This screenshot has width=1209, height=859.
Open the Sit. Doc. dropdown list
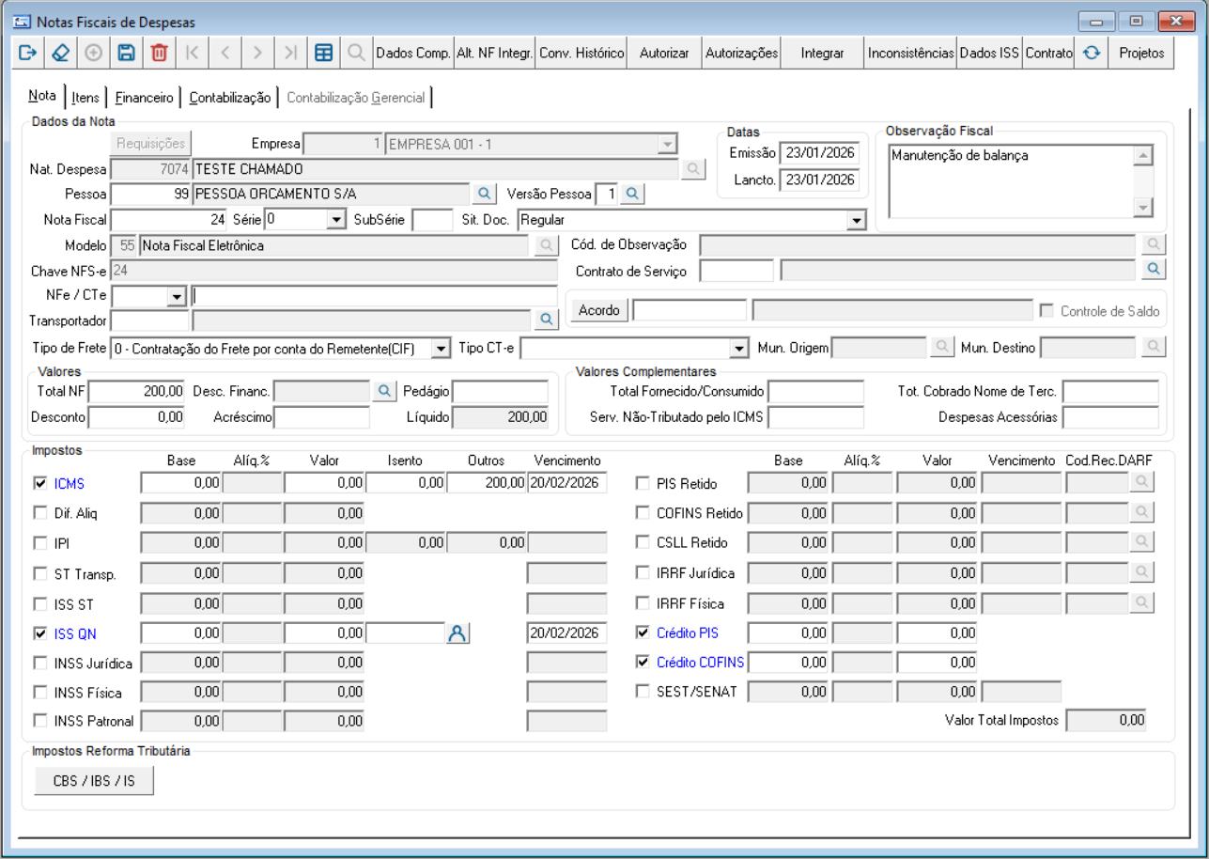pos(855,220)
